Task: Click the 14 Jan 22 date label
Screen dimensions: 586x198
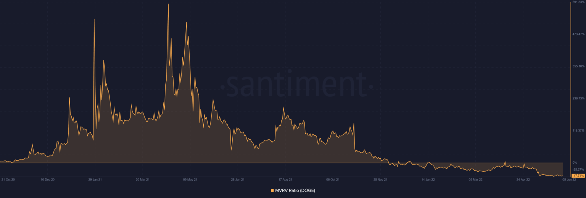Action: [428, 179]
